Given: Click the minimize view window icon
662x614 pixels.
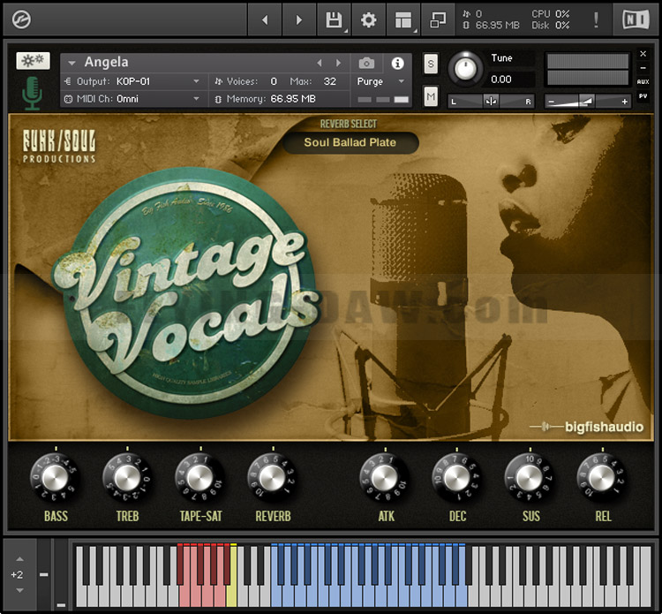Looking at the screenshot, I should pyautogui.click(x=438, y=19).
